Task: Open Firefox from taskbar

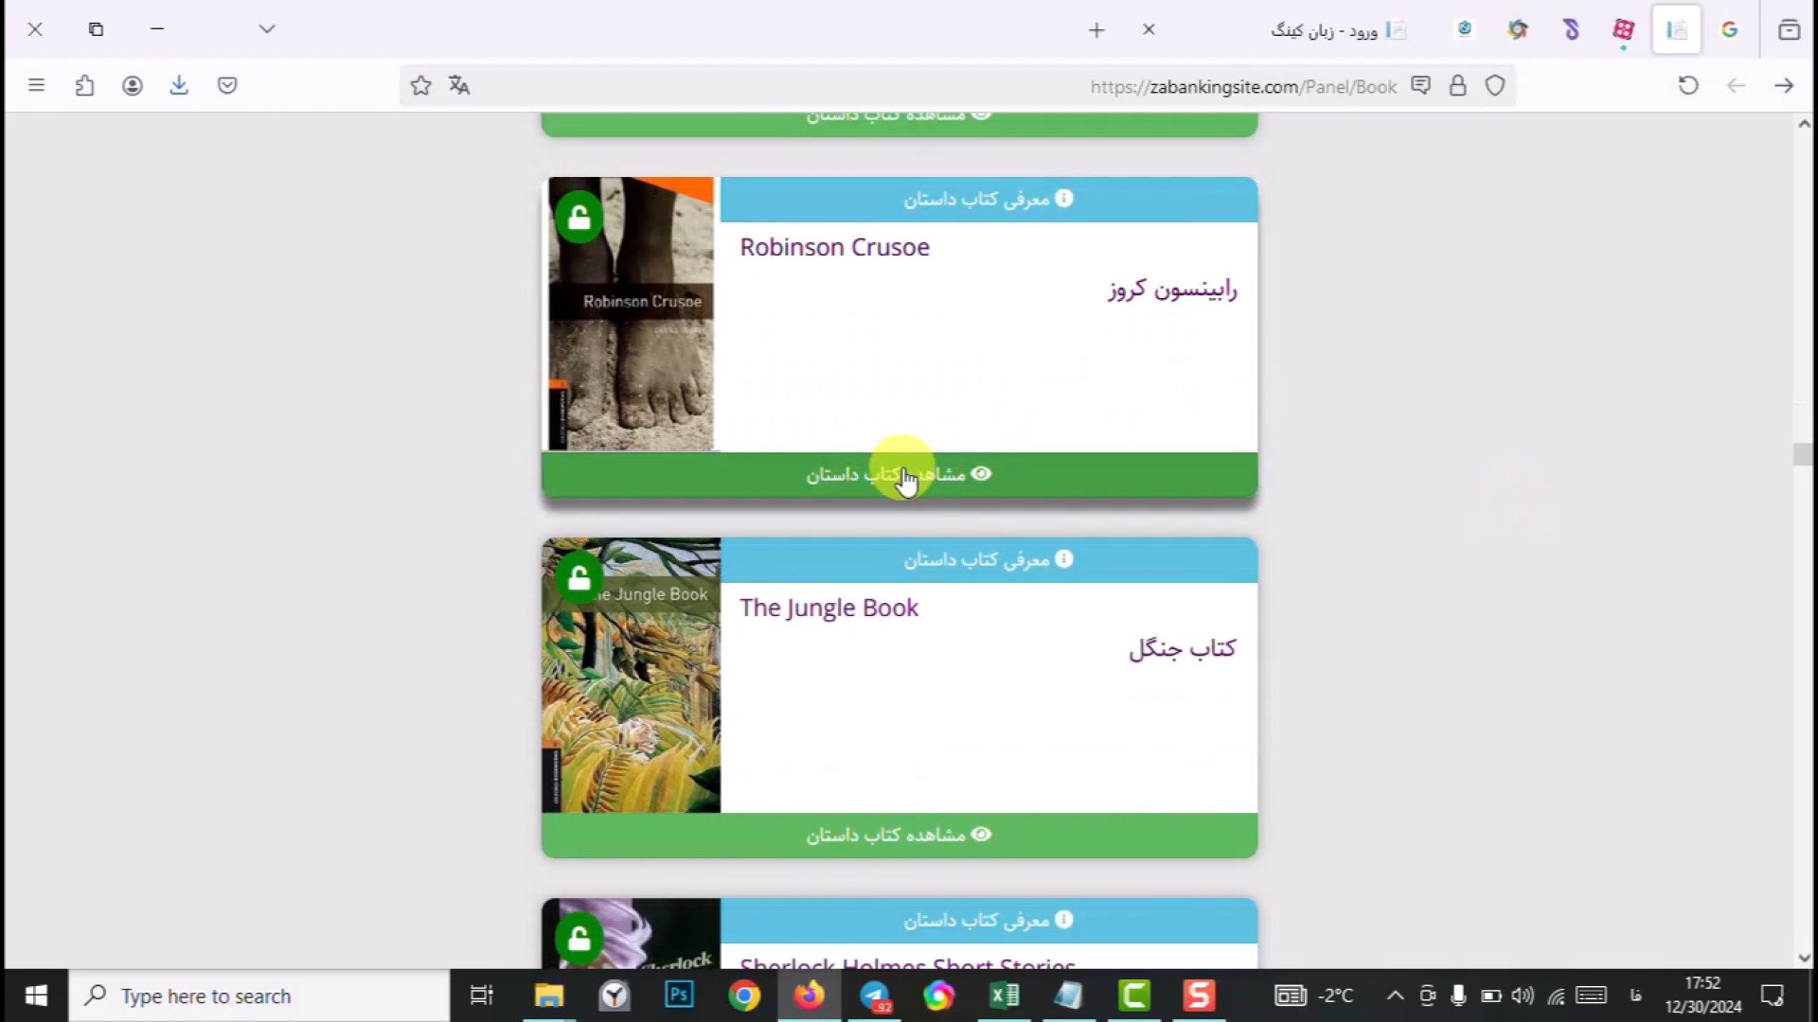Action: pyautogui.click(x=809, y=996)
